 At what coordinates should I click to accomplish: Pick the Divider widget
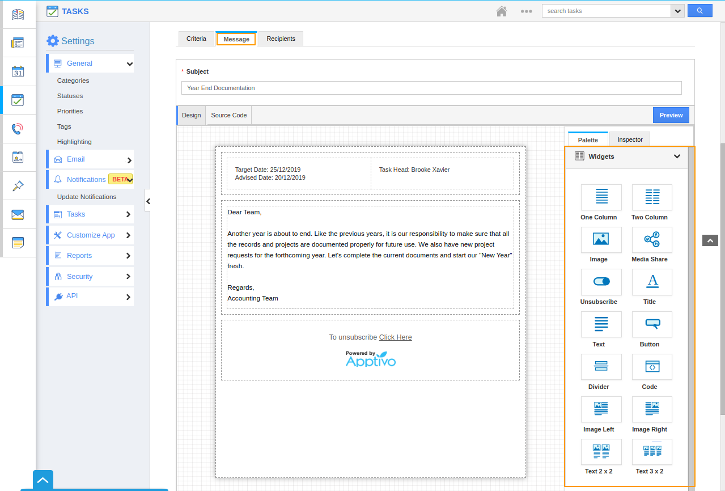[601, 367]
